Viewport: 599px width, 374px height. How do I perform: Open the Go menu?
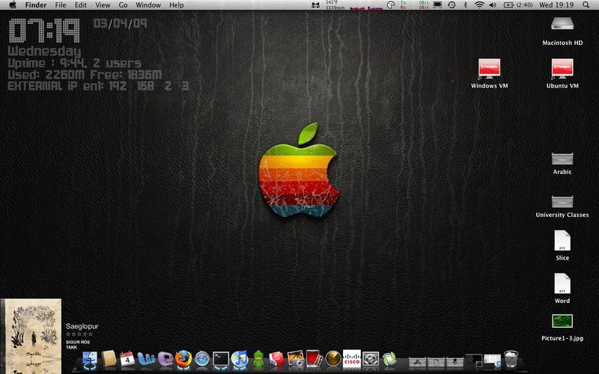(123, 5)
